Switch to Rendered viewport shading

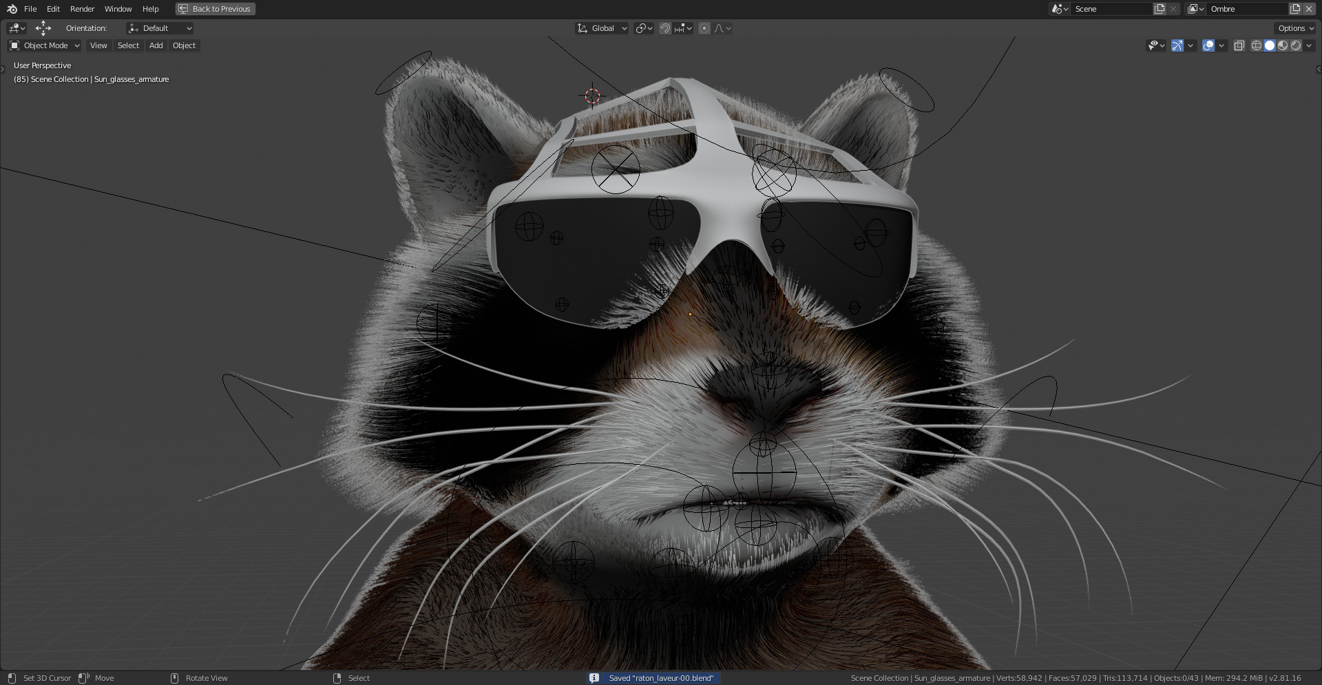(x=1296, y=45)
